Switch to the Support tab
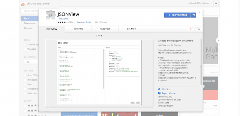Viewport: 240px width, 116px height. click(x=105, y=29)
